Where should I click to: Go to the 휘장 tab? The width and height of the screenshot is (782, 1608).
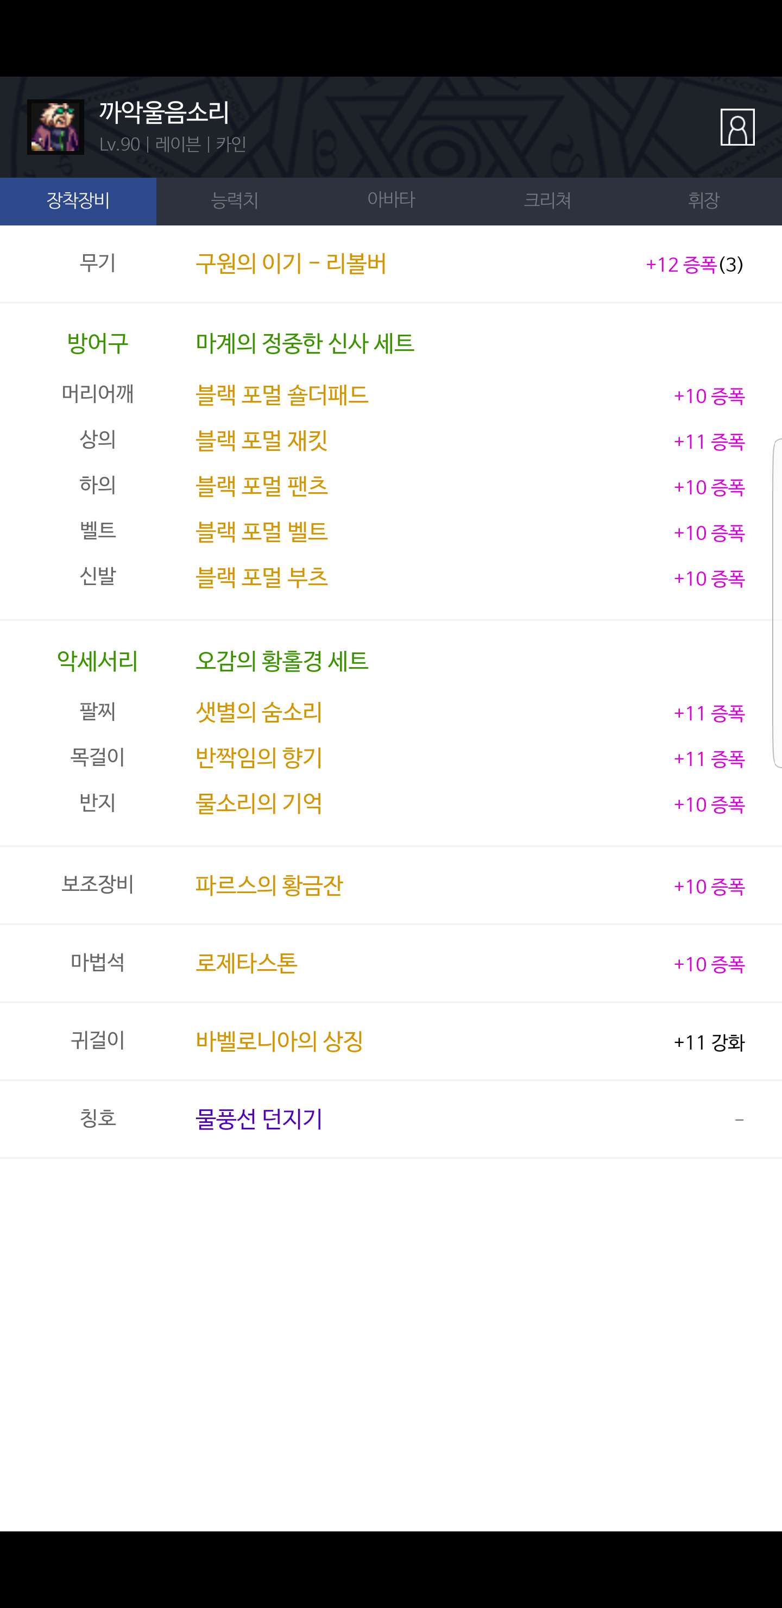[x=703, y=201]
